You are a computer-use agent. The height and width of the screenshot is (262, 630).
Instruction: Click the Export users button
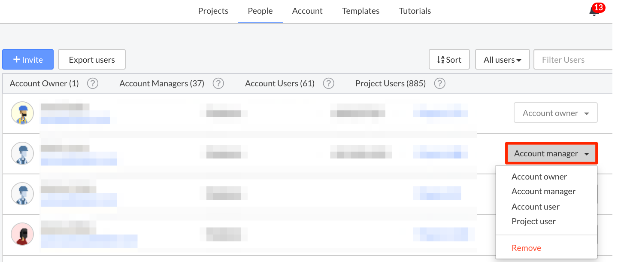coord(92,60)
